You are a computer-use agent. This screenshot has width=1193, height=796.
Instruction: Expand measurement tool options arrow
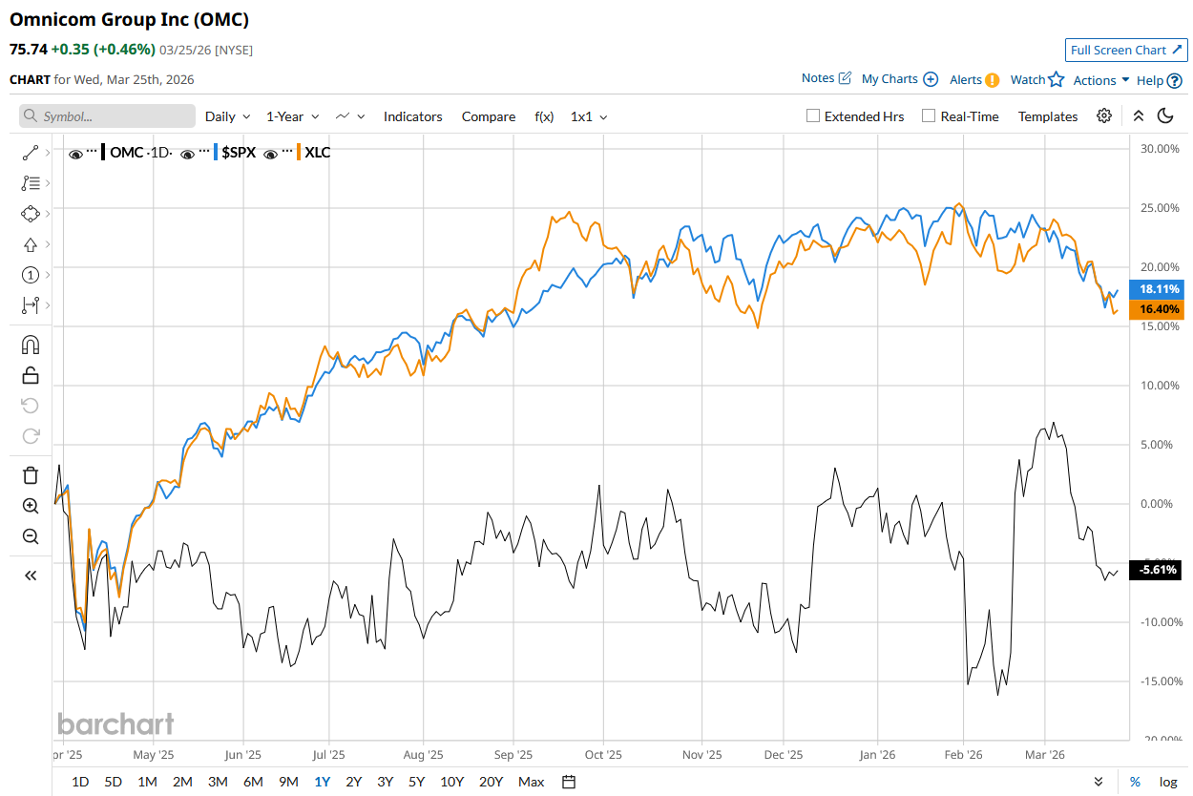(47, 305)
